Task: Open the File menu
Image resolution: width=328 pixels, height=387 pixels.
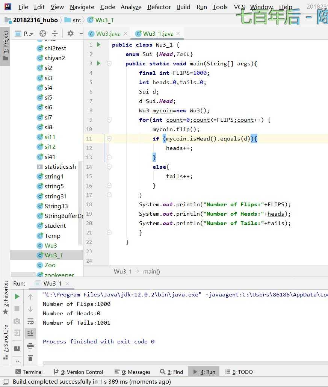Action: click(23, 7)
